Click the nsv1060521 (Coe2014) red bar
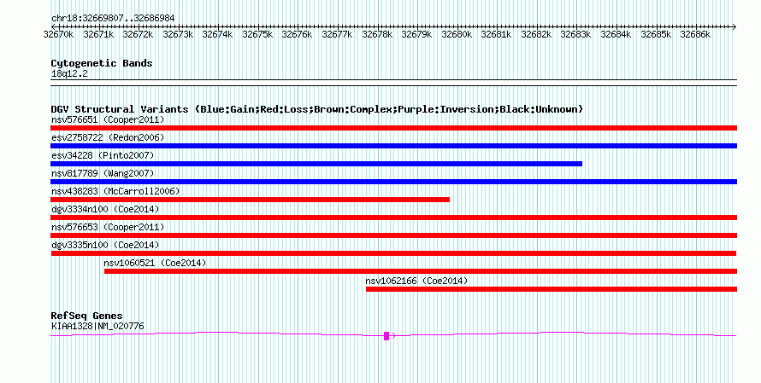The height and width of the screenshot is (383, 761). tap(421, 271)
